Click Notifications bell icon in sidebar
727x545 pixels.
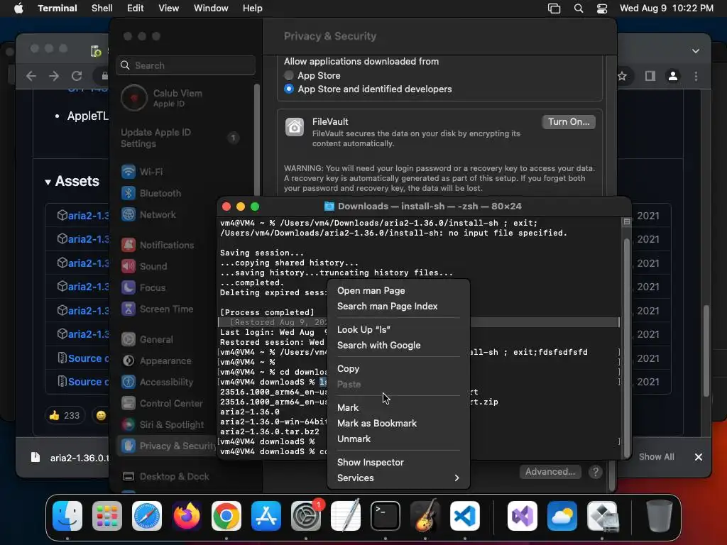(x=129, y=245)
